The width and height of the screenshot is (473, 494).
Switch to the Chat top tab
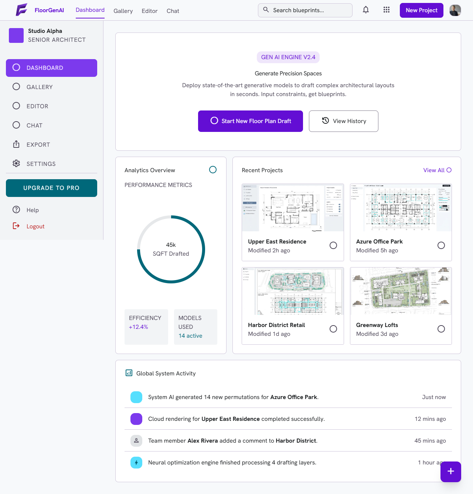click(x=173, y=11)
